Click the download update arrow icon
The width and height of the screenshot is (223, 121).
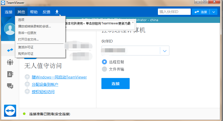[x=57, y=12]
